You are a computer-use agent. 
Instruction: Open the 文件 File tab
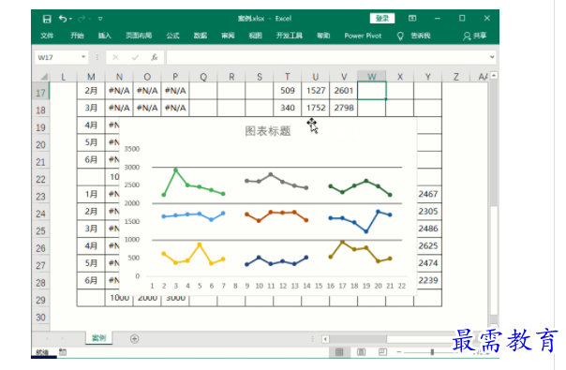47,36
